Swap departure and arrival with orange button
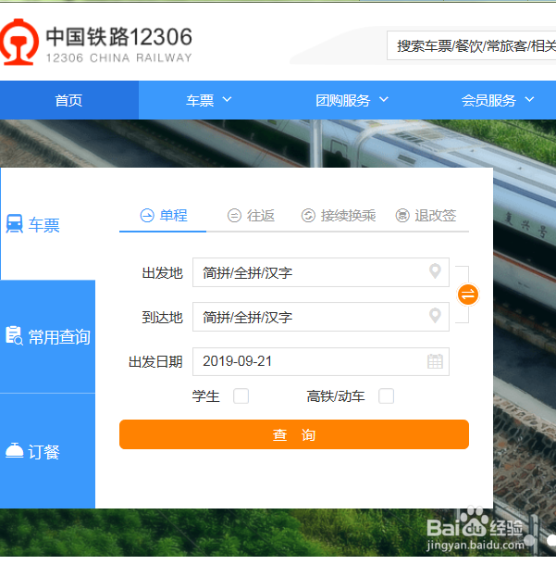 [468, 295]
